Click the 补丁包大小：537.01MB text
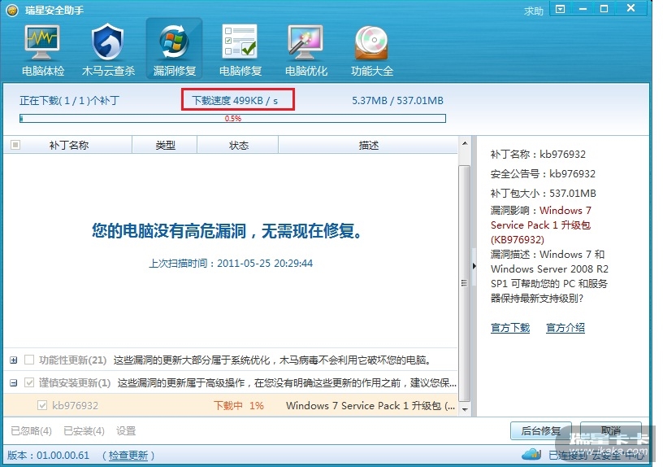Image resolution: width=663 pixels, height=467 pixels. point(544,194)
